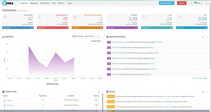The image size is (211, 112).
Task: Click the notifications bell icon
Action: pos(191,3)
